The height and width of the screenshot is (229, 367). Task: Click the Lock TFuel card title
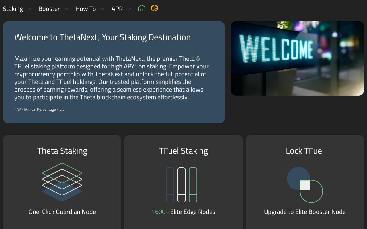[305, 151]
